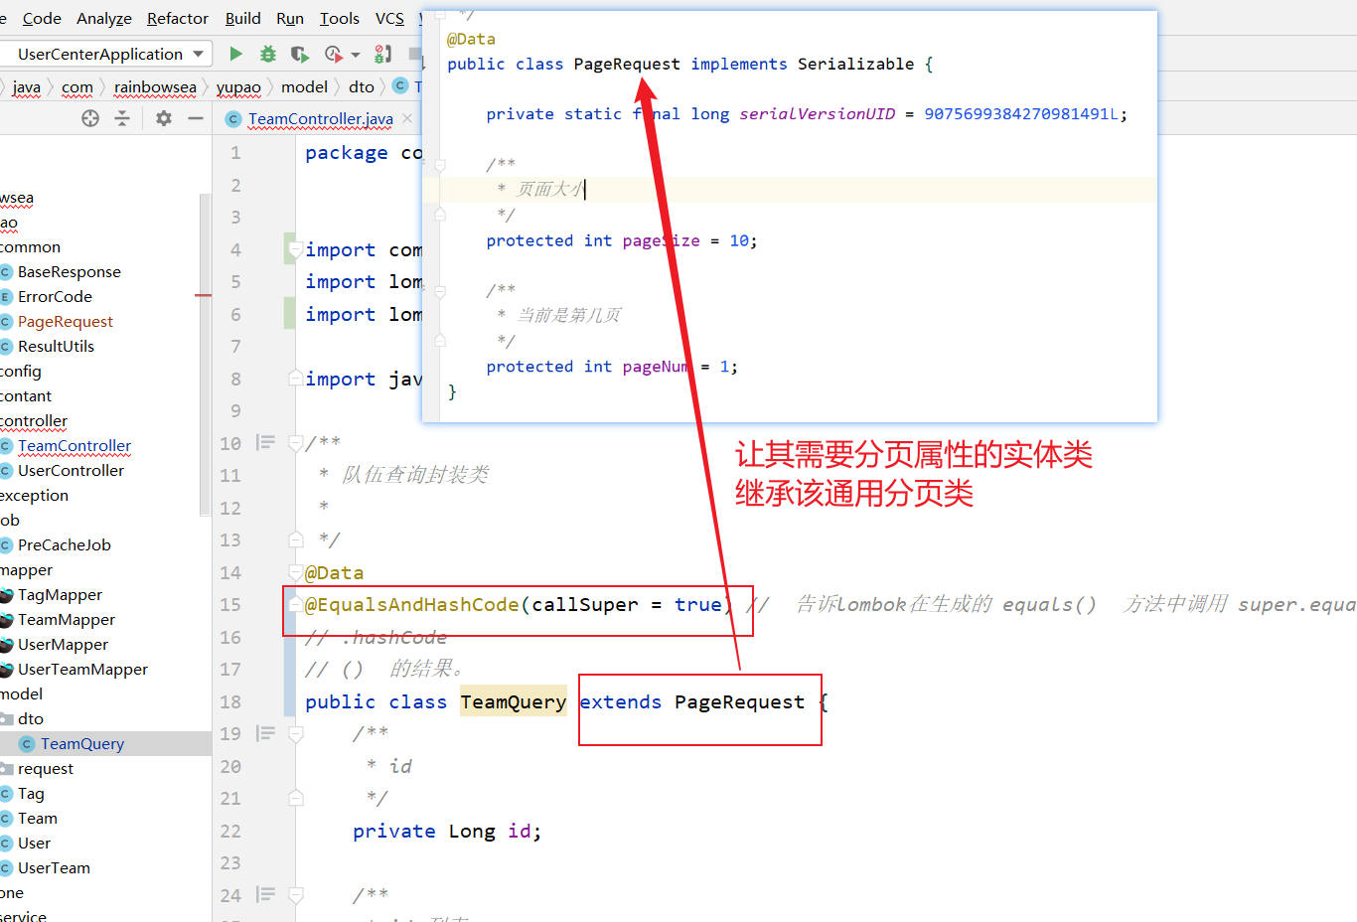Select the request folder in project tree
The width and height of the screenshot is (1357, 922).
[x=46, y=769]
